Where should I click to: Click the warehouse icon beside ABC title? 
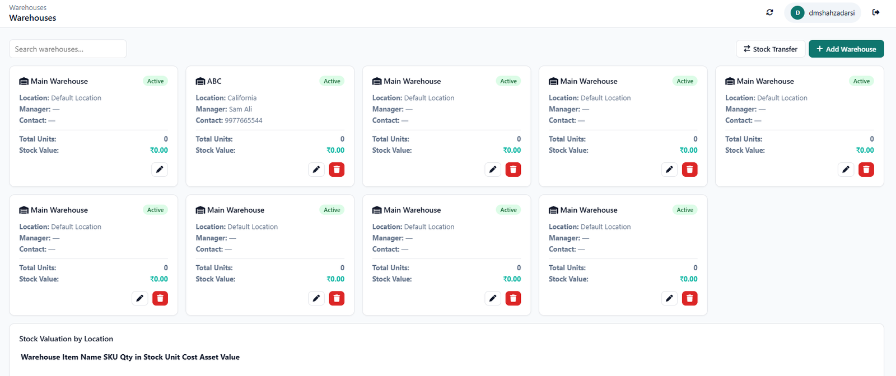(x=200, y=82)
